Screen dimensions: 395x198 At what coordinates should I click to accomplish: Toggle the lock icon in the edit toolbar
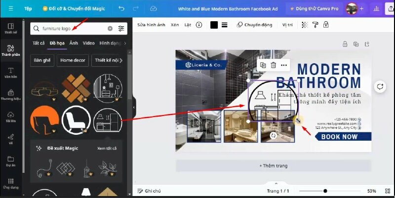click(326, 24)
